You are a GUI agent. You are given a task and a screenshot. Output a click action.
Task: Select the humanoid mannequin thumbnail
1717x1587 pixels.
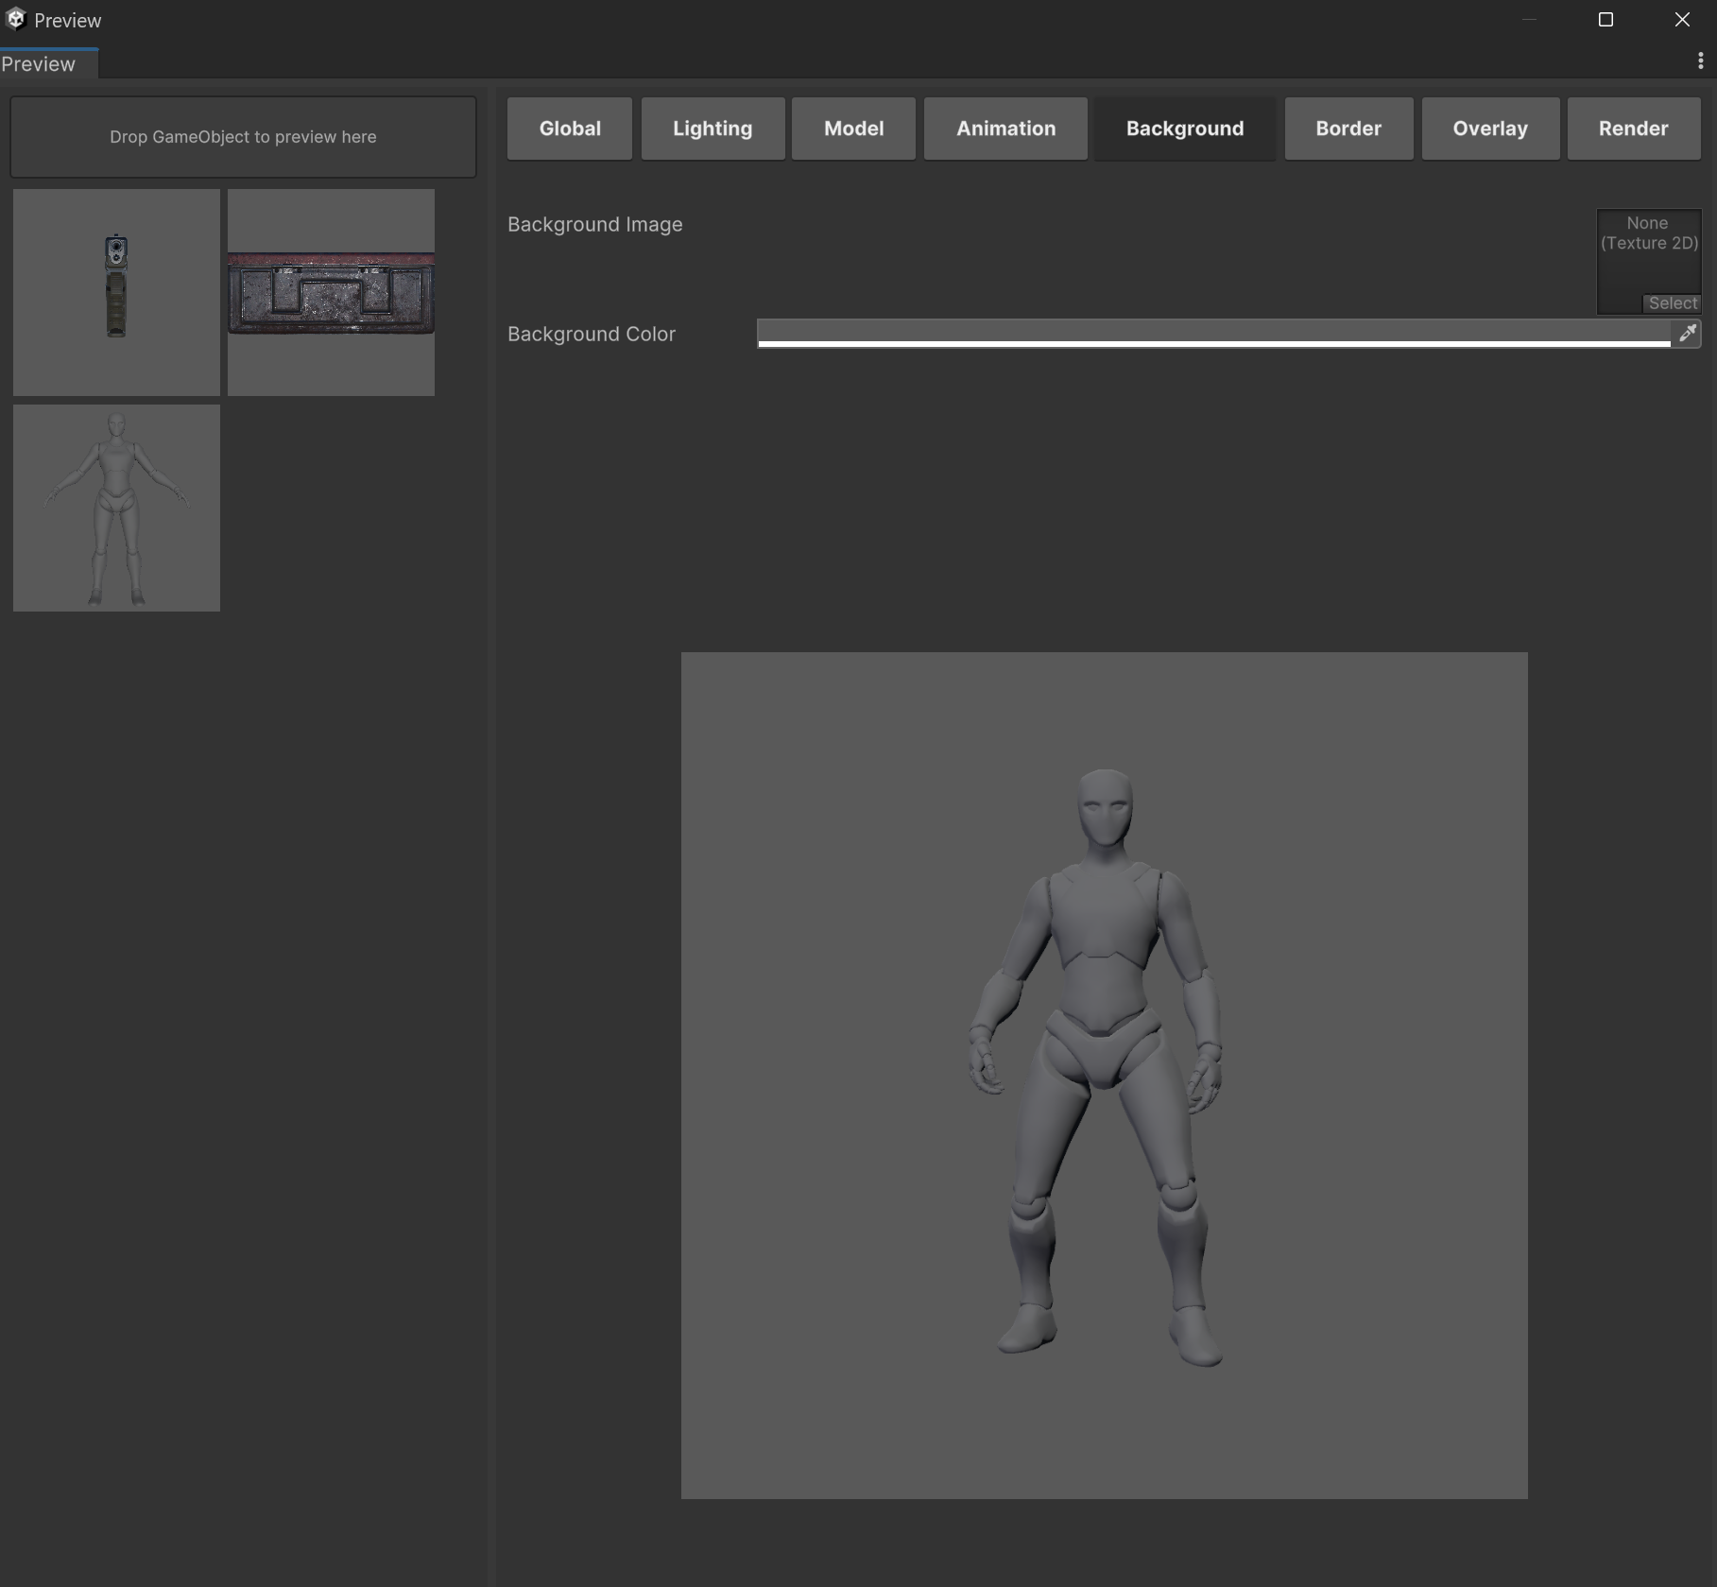coord(116,508)
